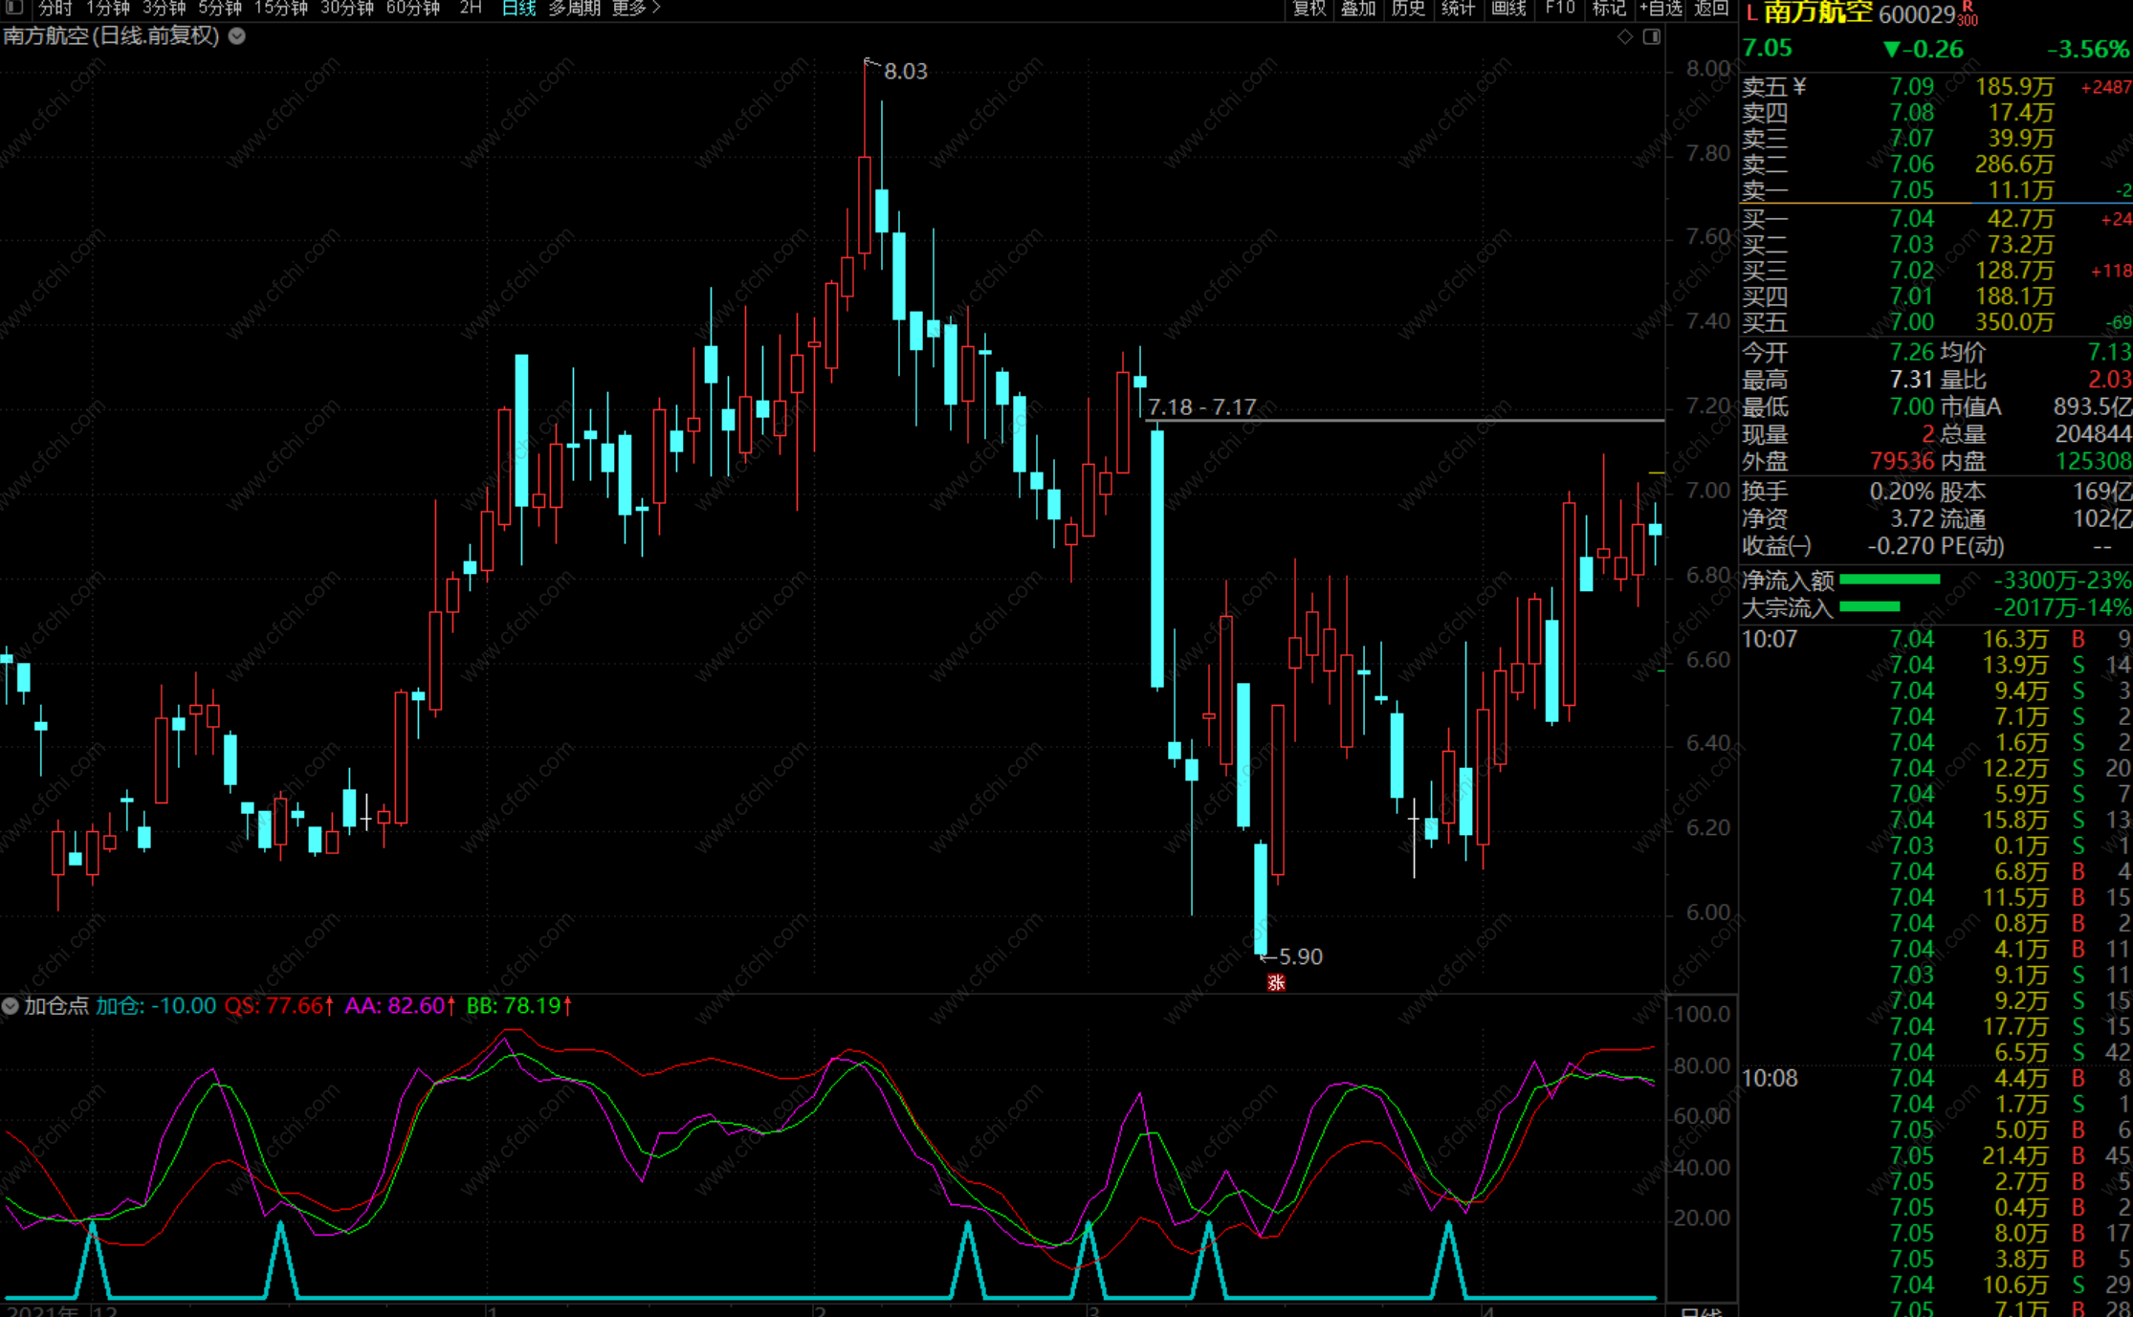2133x1317 pixels.
Task: Click the red L icon beside 南方航空
Action: pos(1750,12)
